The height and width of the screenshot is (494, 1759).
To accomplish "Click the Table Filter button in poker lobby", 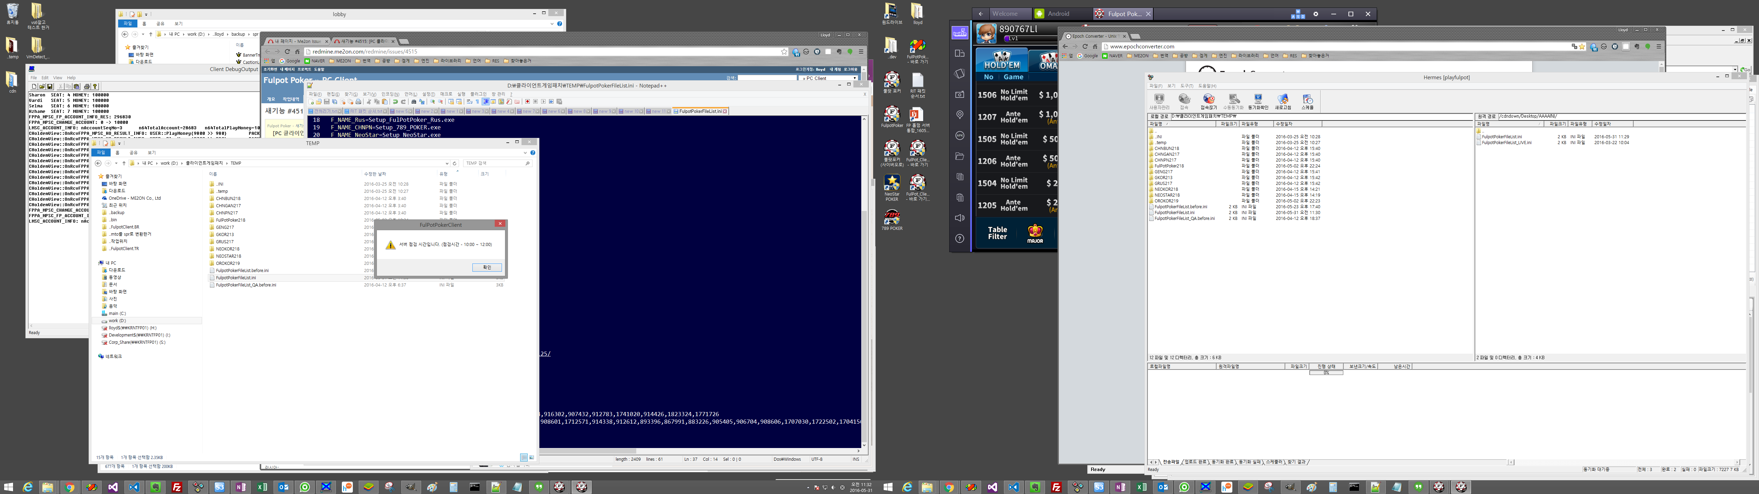I will click(998, 233).
